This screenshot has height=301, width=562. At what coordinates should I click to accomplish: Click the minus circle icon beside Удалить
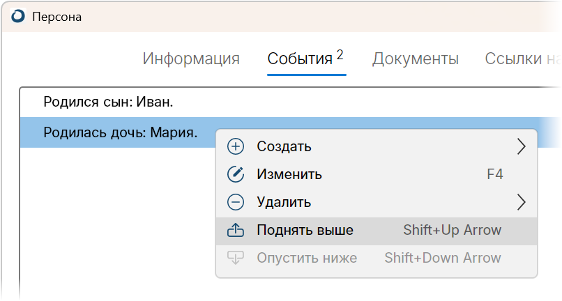(236, 203)
